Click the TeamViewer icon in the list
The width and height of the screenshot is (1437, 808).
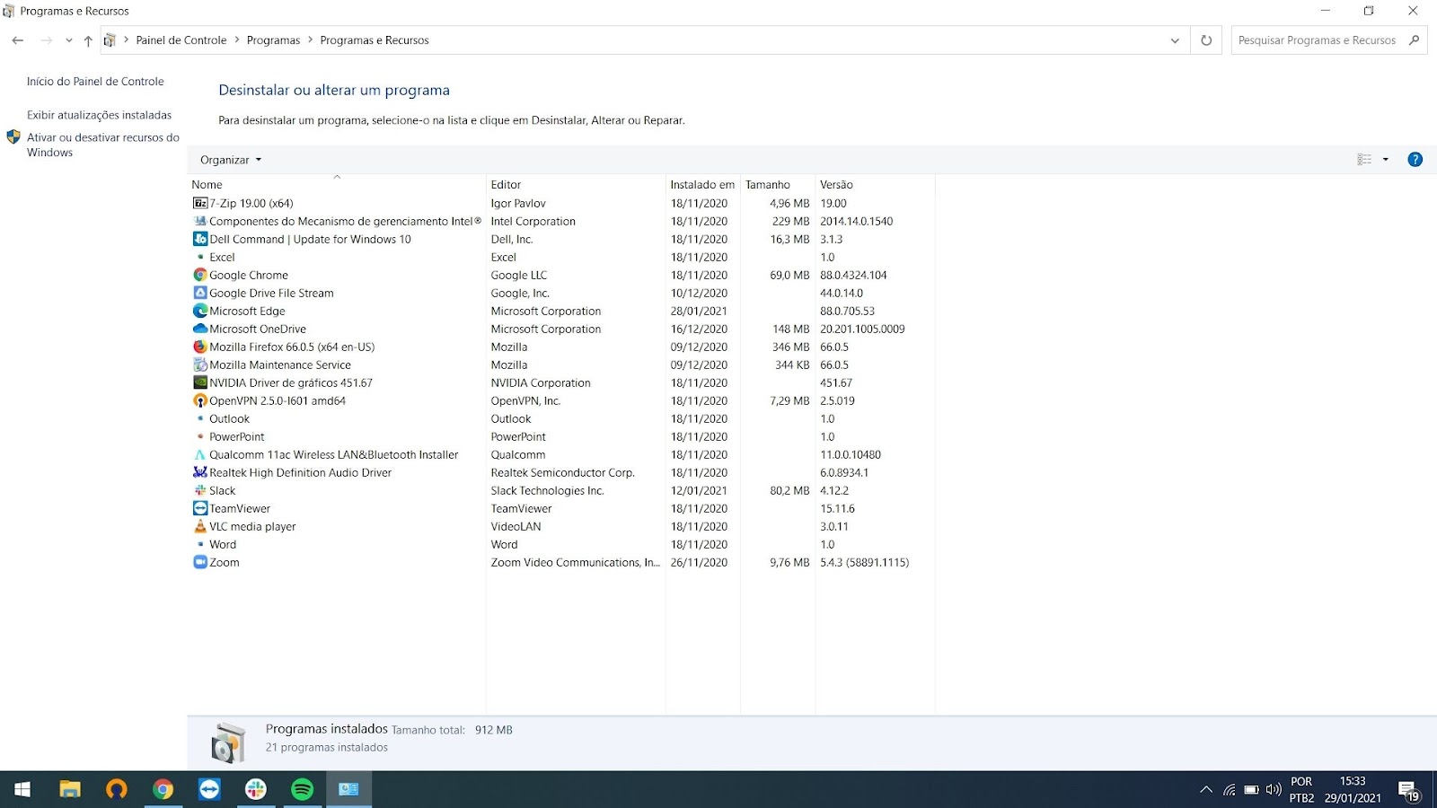pyautogui.click(x=200, y=508)
